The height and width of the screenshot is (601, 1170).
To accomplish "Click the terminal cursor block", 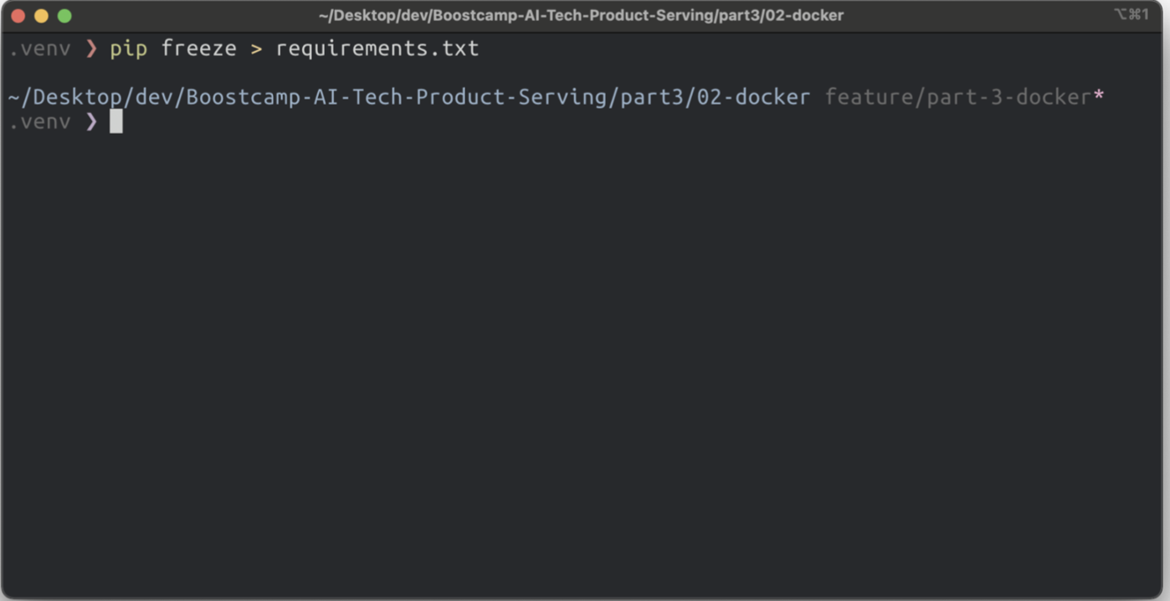I will 116,122.
